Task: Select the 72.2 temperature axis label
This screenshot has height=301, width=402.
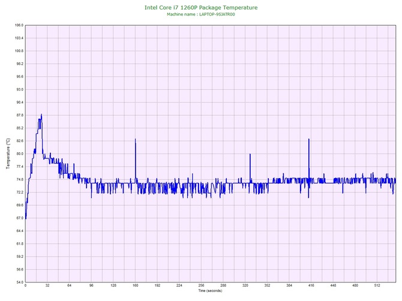Action: [20, 192]
